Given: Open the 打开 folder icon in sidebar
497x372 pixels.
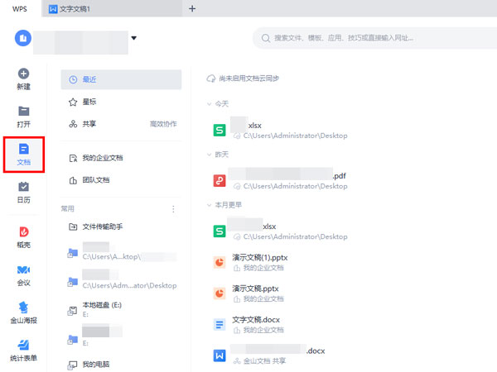Looking at the screenshot, I should click(23, 111).
